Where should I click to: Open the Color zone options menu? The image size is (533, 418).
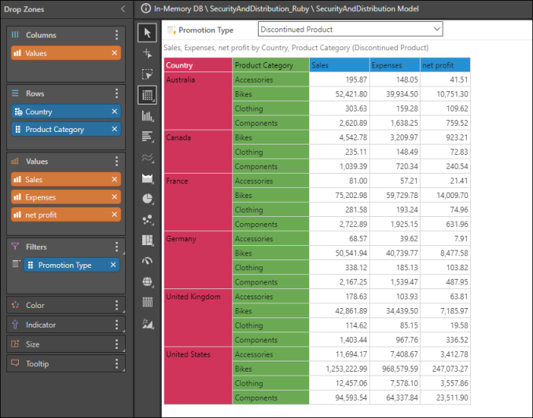point(116,306)
